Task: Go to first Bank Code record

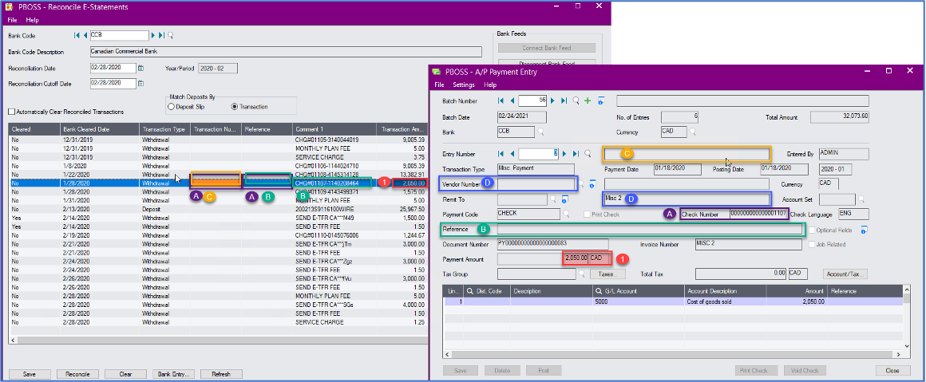Action: click(77, 35)
